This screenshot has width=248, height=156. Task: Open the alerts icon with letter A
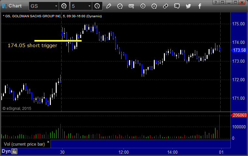point(154,6)
